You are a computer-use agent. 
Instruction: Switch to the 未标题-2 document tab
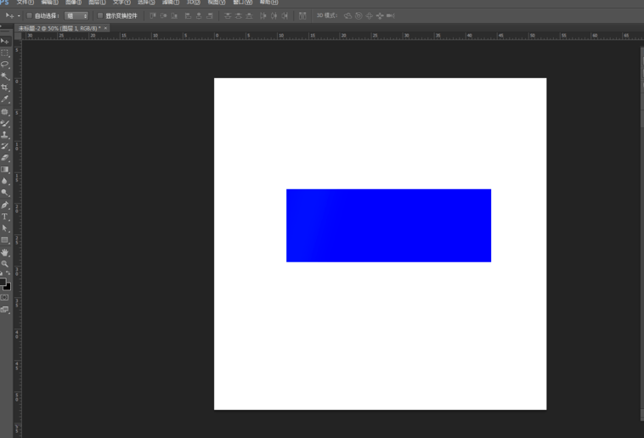(x=59, y=28)
